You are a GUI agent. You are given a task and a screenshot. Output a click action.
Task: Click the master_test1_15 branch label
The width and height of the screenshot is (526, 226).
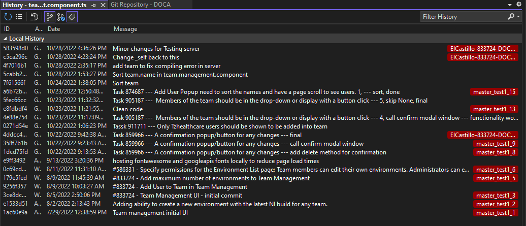coord(494,92)
